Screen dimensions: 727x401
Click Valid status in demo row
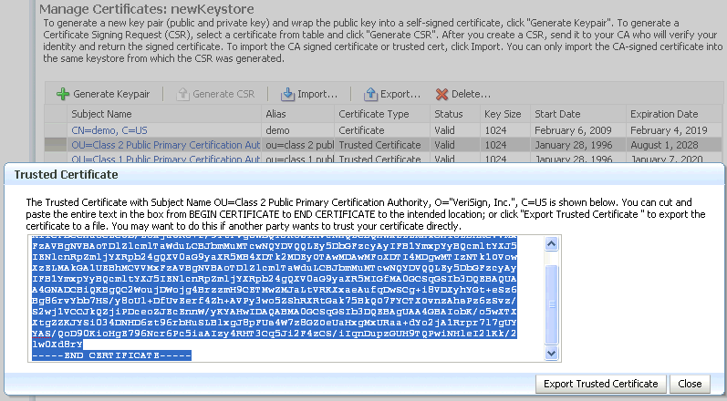pos(444,130)
